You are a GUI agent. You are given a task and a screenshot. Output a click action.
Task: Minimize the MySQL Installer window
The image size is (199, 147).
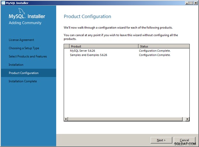pos(187,3)
